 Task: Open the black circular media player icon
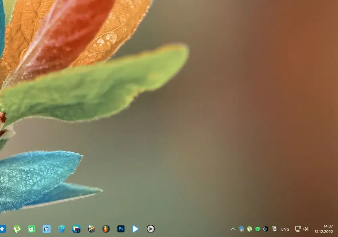click(150, 229)
